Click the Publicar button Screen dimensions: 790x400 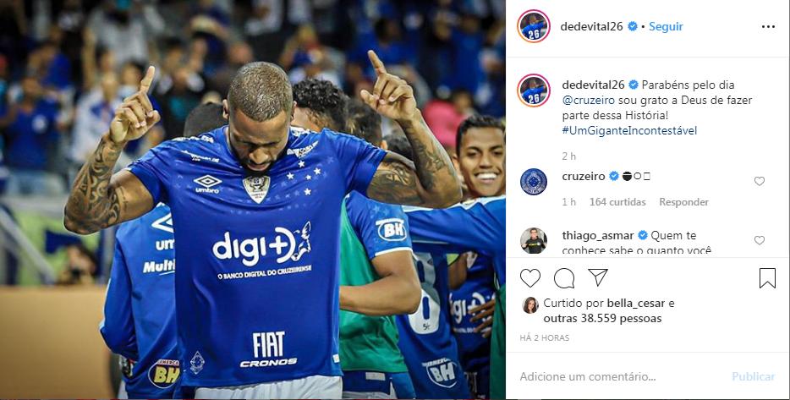pos(754,376)
